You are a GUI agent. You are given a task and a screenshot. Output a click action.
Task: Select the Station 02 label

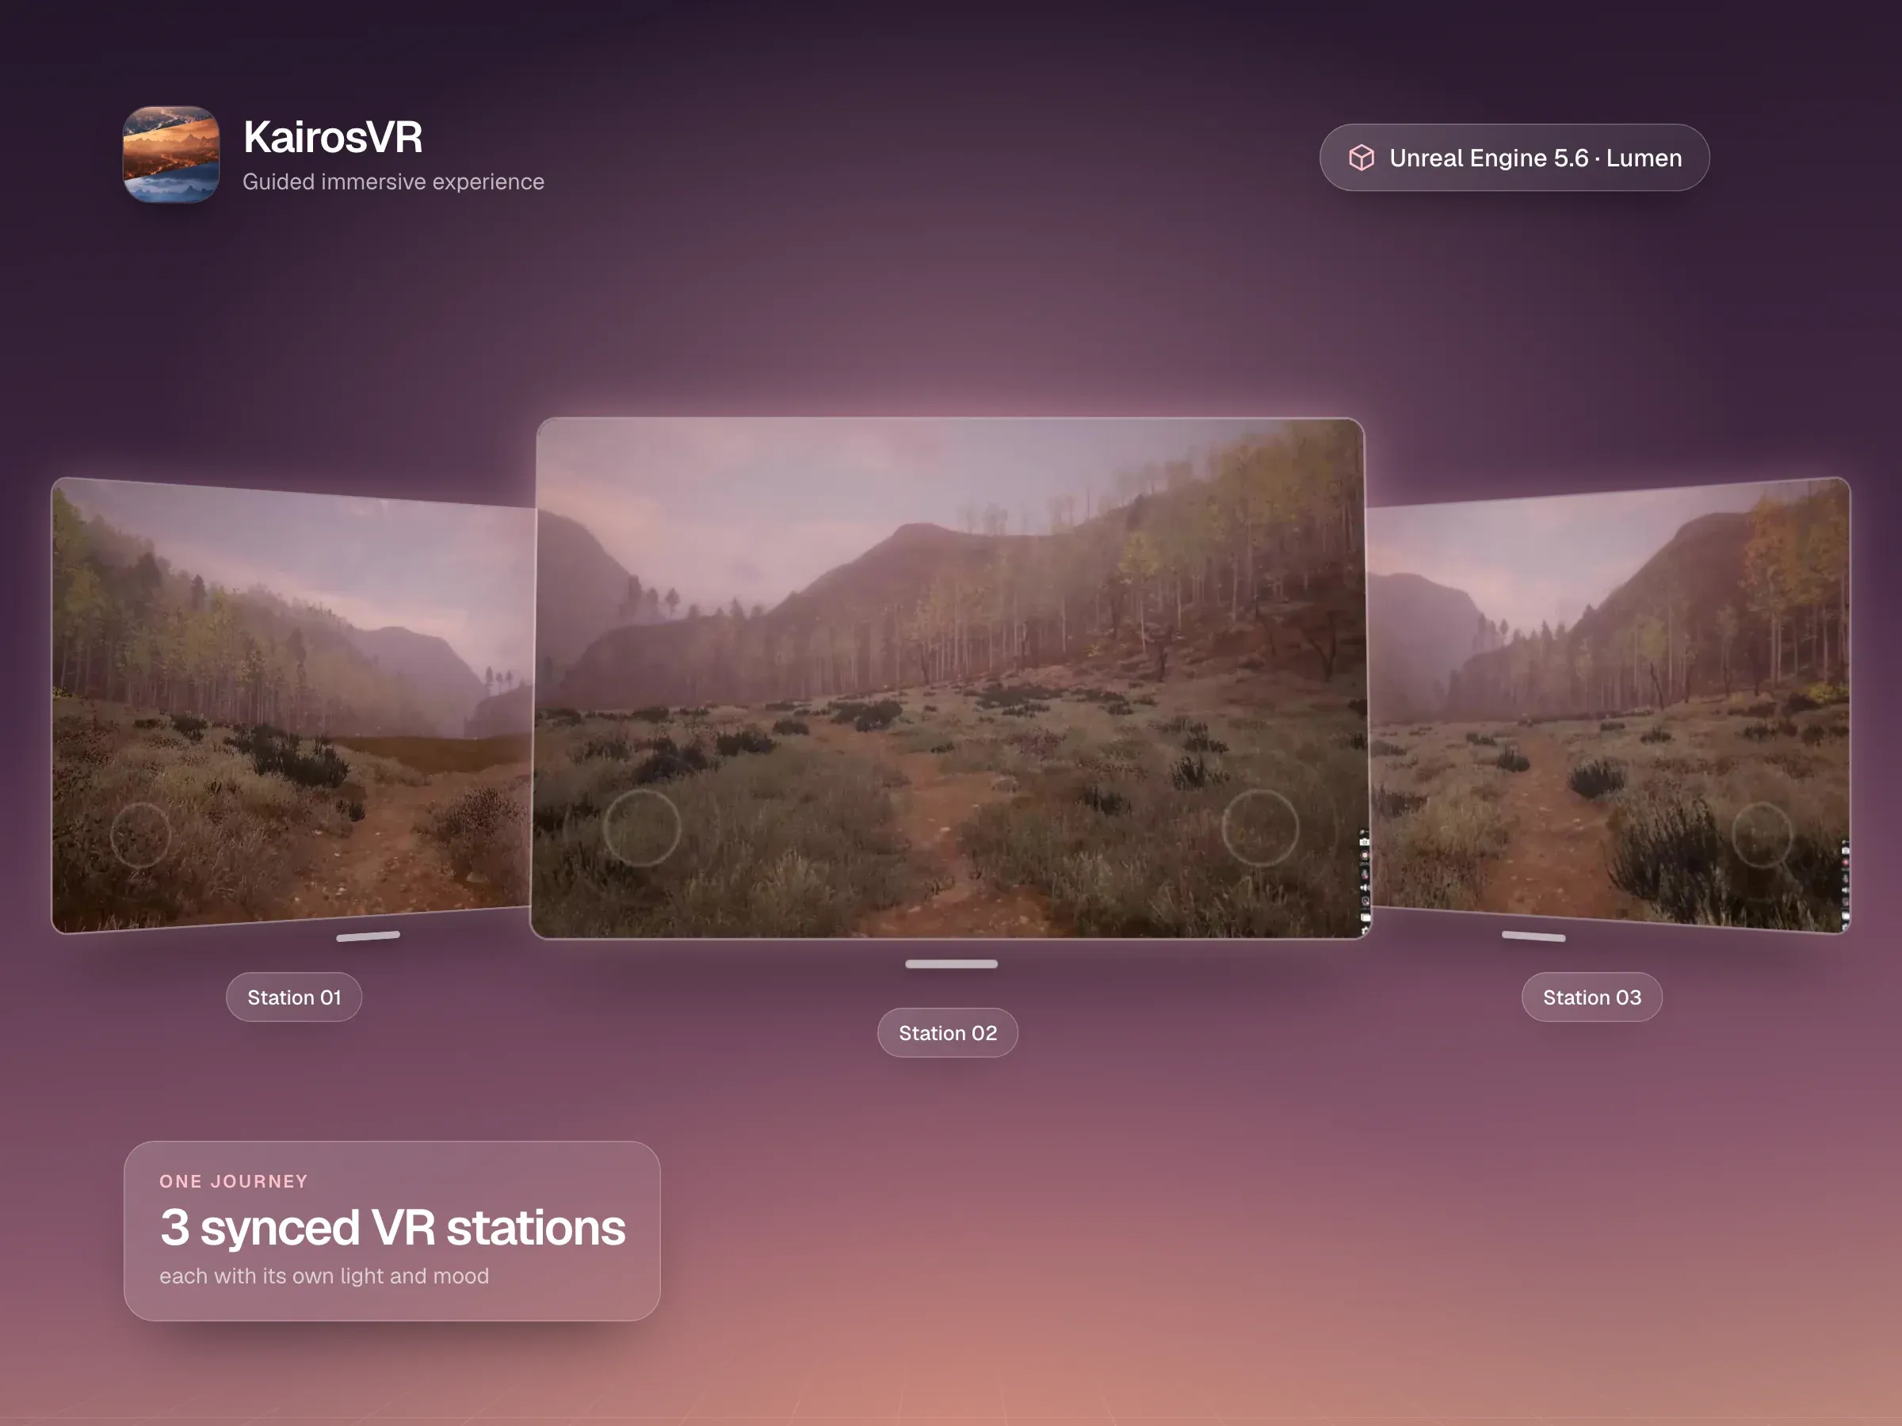(948, 1032)
